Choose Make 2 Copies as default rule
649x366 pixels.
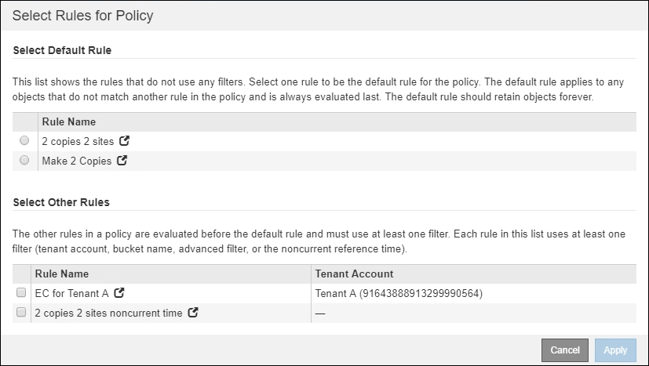pyautogui.click(x=24, y=160)
